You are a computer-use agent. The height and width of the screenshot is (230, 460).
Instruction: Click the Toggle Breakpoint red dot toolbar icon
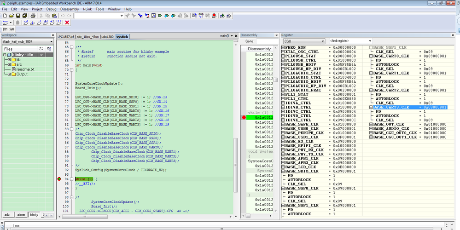pos(214,16)
